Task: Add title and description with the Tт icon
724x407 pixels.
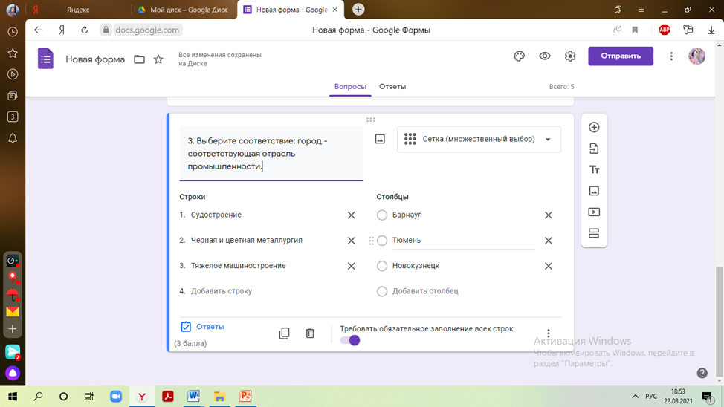Action: click(x=594, y=170)
